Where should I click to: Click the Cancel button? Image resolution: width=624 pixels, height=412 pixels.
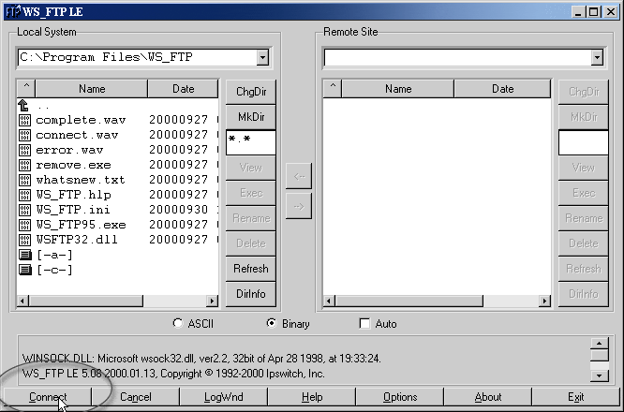(135, 397)
